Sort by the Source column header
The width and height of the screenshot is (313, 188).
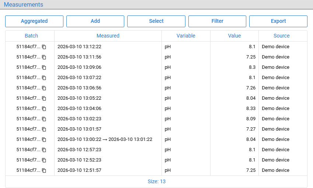click(281, 36)
